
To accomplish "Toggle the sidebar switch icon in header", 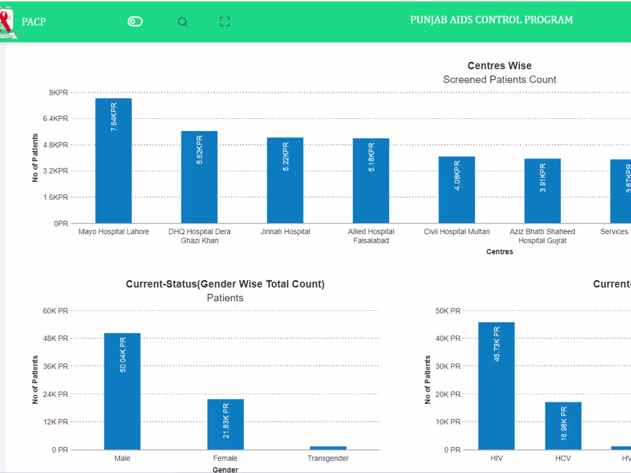I will pyautogui.click(x=135, y=21).
